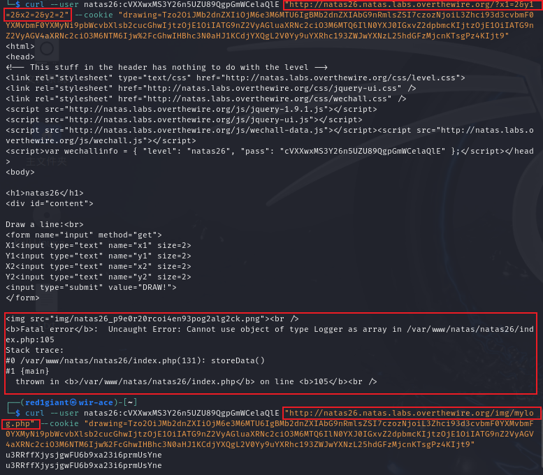Click the img src natas26 png line
This screenshot has width=543, height=475.
click(x=152, y=319)
